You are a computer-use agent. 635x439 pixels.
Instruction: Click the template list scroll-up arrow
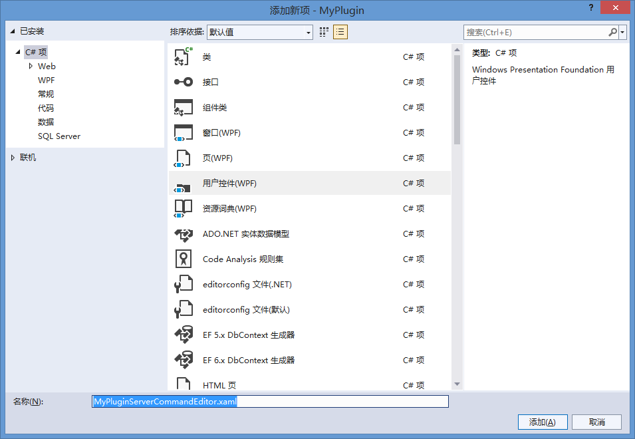(457, 50)
